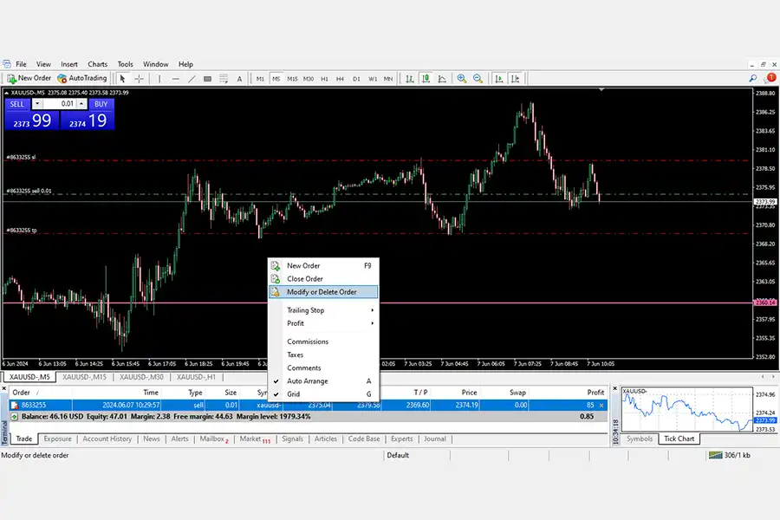Click the 0.01 lot volume field

click(x=60, y=104)
